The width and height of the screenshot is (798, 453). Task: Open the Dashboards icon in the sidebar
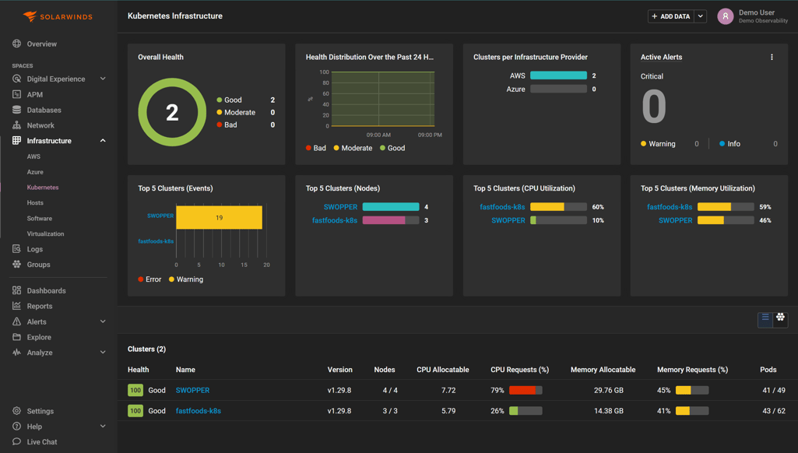tap(17, 290)
